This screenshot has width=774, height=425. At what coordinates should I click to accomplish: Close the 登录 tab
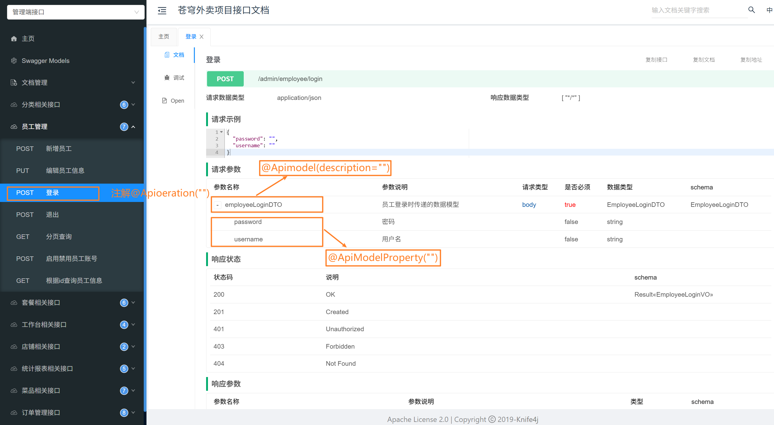pos(202,37)
